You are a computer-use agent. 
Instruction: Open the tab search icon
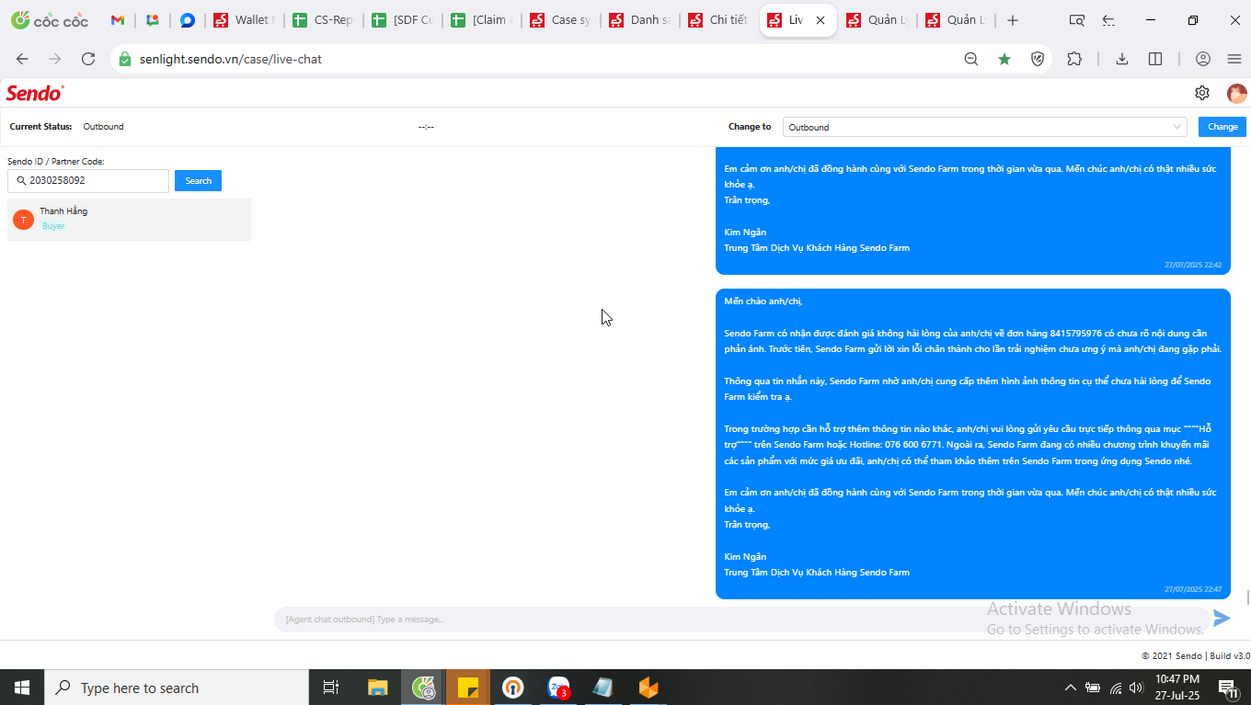[1077, 20]
